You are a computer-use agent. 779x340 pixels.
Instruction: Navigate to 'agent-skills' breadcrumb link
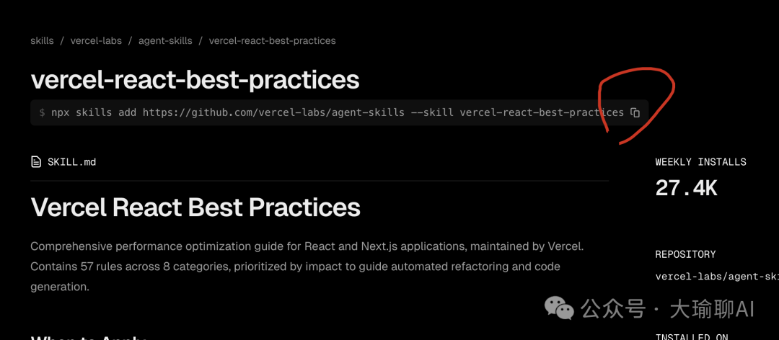165,40
